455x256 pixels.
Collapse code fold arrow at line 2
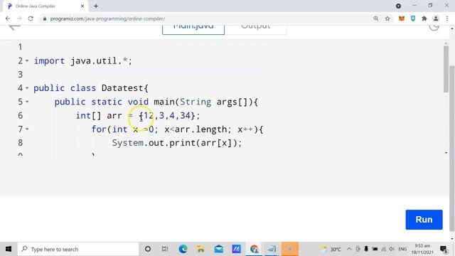pyautogui.click(x=27, y=61)
